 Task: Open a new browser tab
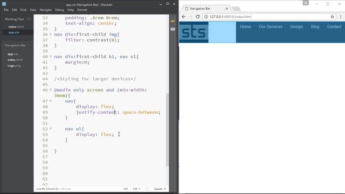point(236,9)
